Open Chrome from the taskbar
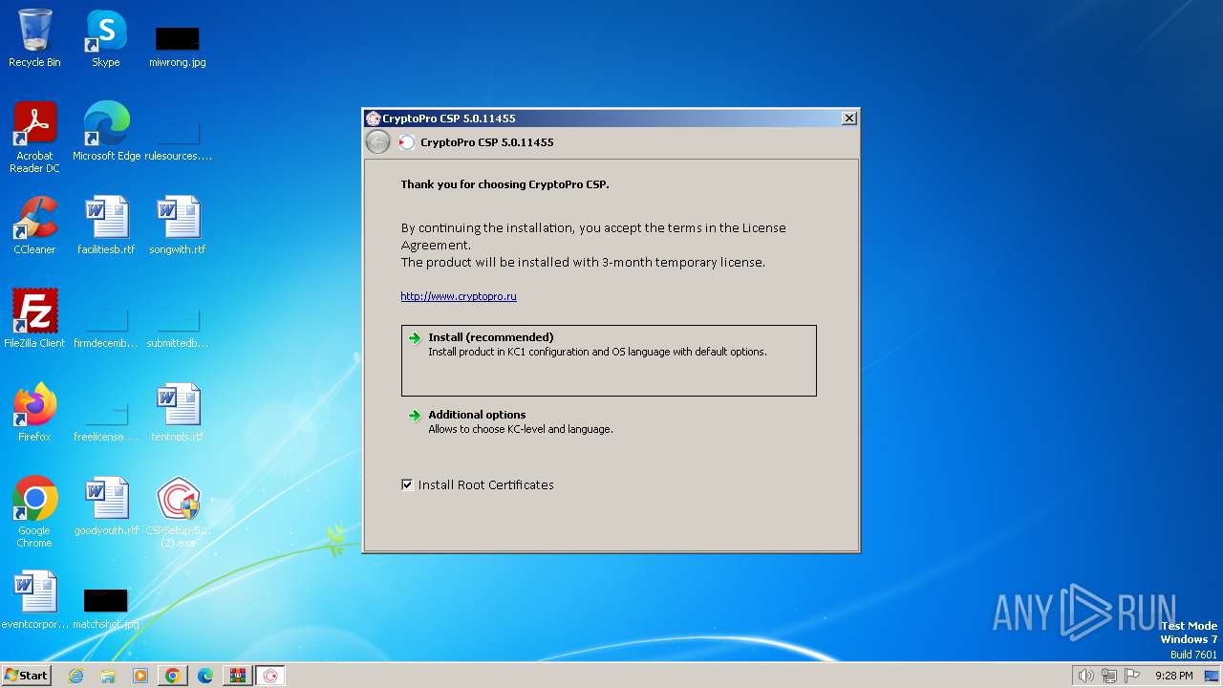The width and height of the screenshot is (1223, 688). click(x=173, y=676)
